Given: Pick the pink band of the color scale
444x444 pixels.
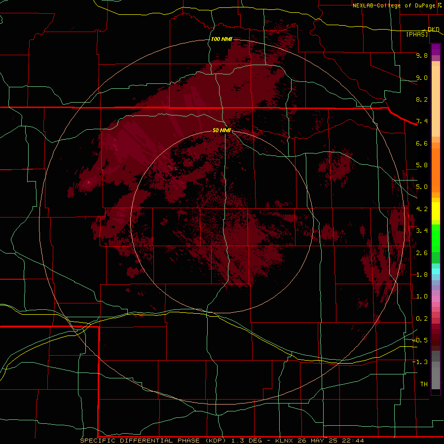Looking at the screenshot, I should click(x=436, y=299).
